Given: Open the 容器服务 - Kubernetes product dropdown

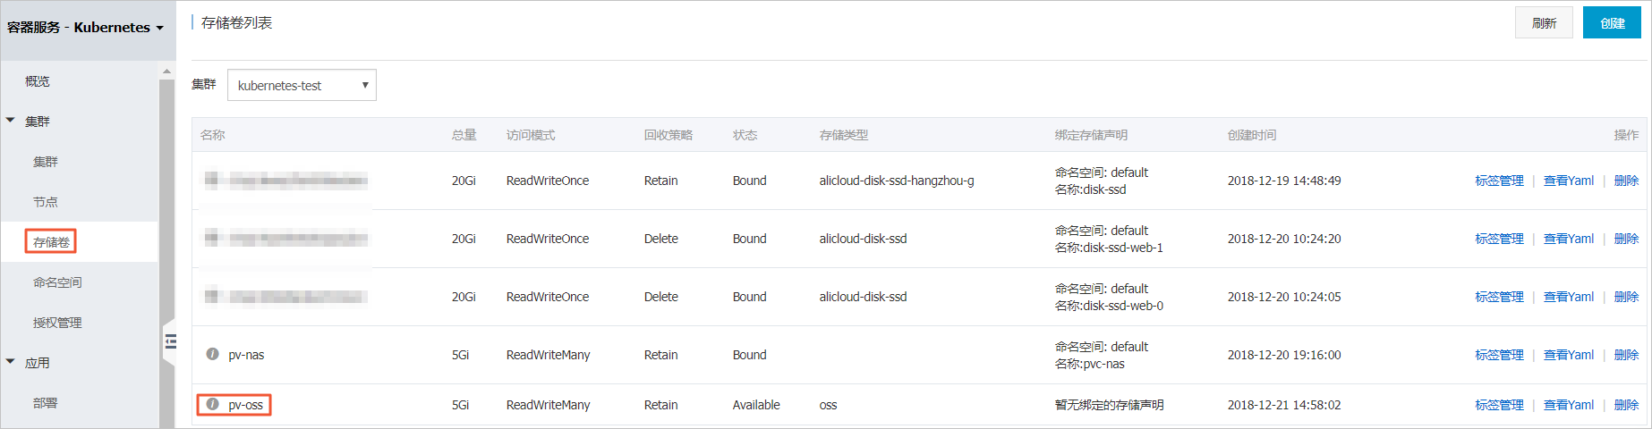Looking at the screenshot, I should click(x=85, y=28).
